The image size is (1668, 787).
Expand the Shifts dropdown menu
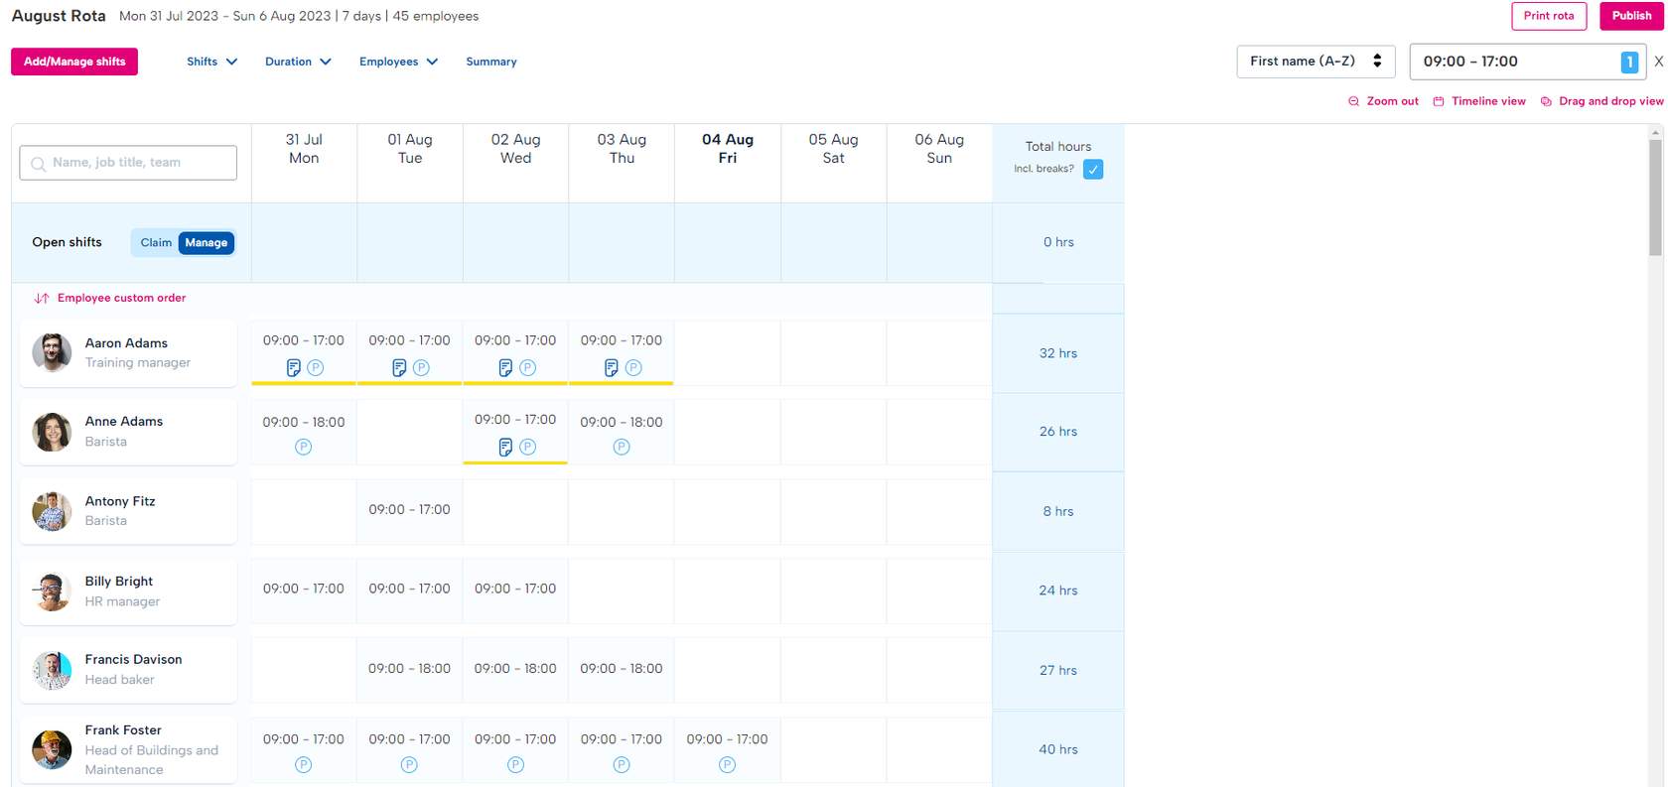tap(212, 62)
